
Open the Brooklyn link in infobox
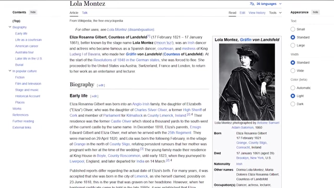[242, 158]
